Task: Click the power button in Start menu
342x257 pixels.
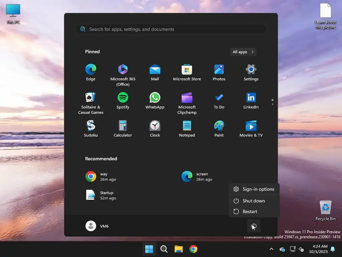Action: (254, 226)
